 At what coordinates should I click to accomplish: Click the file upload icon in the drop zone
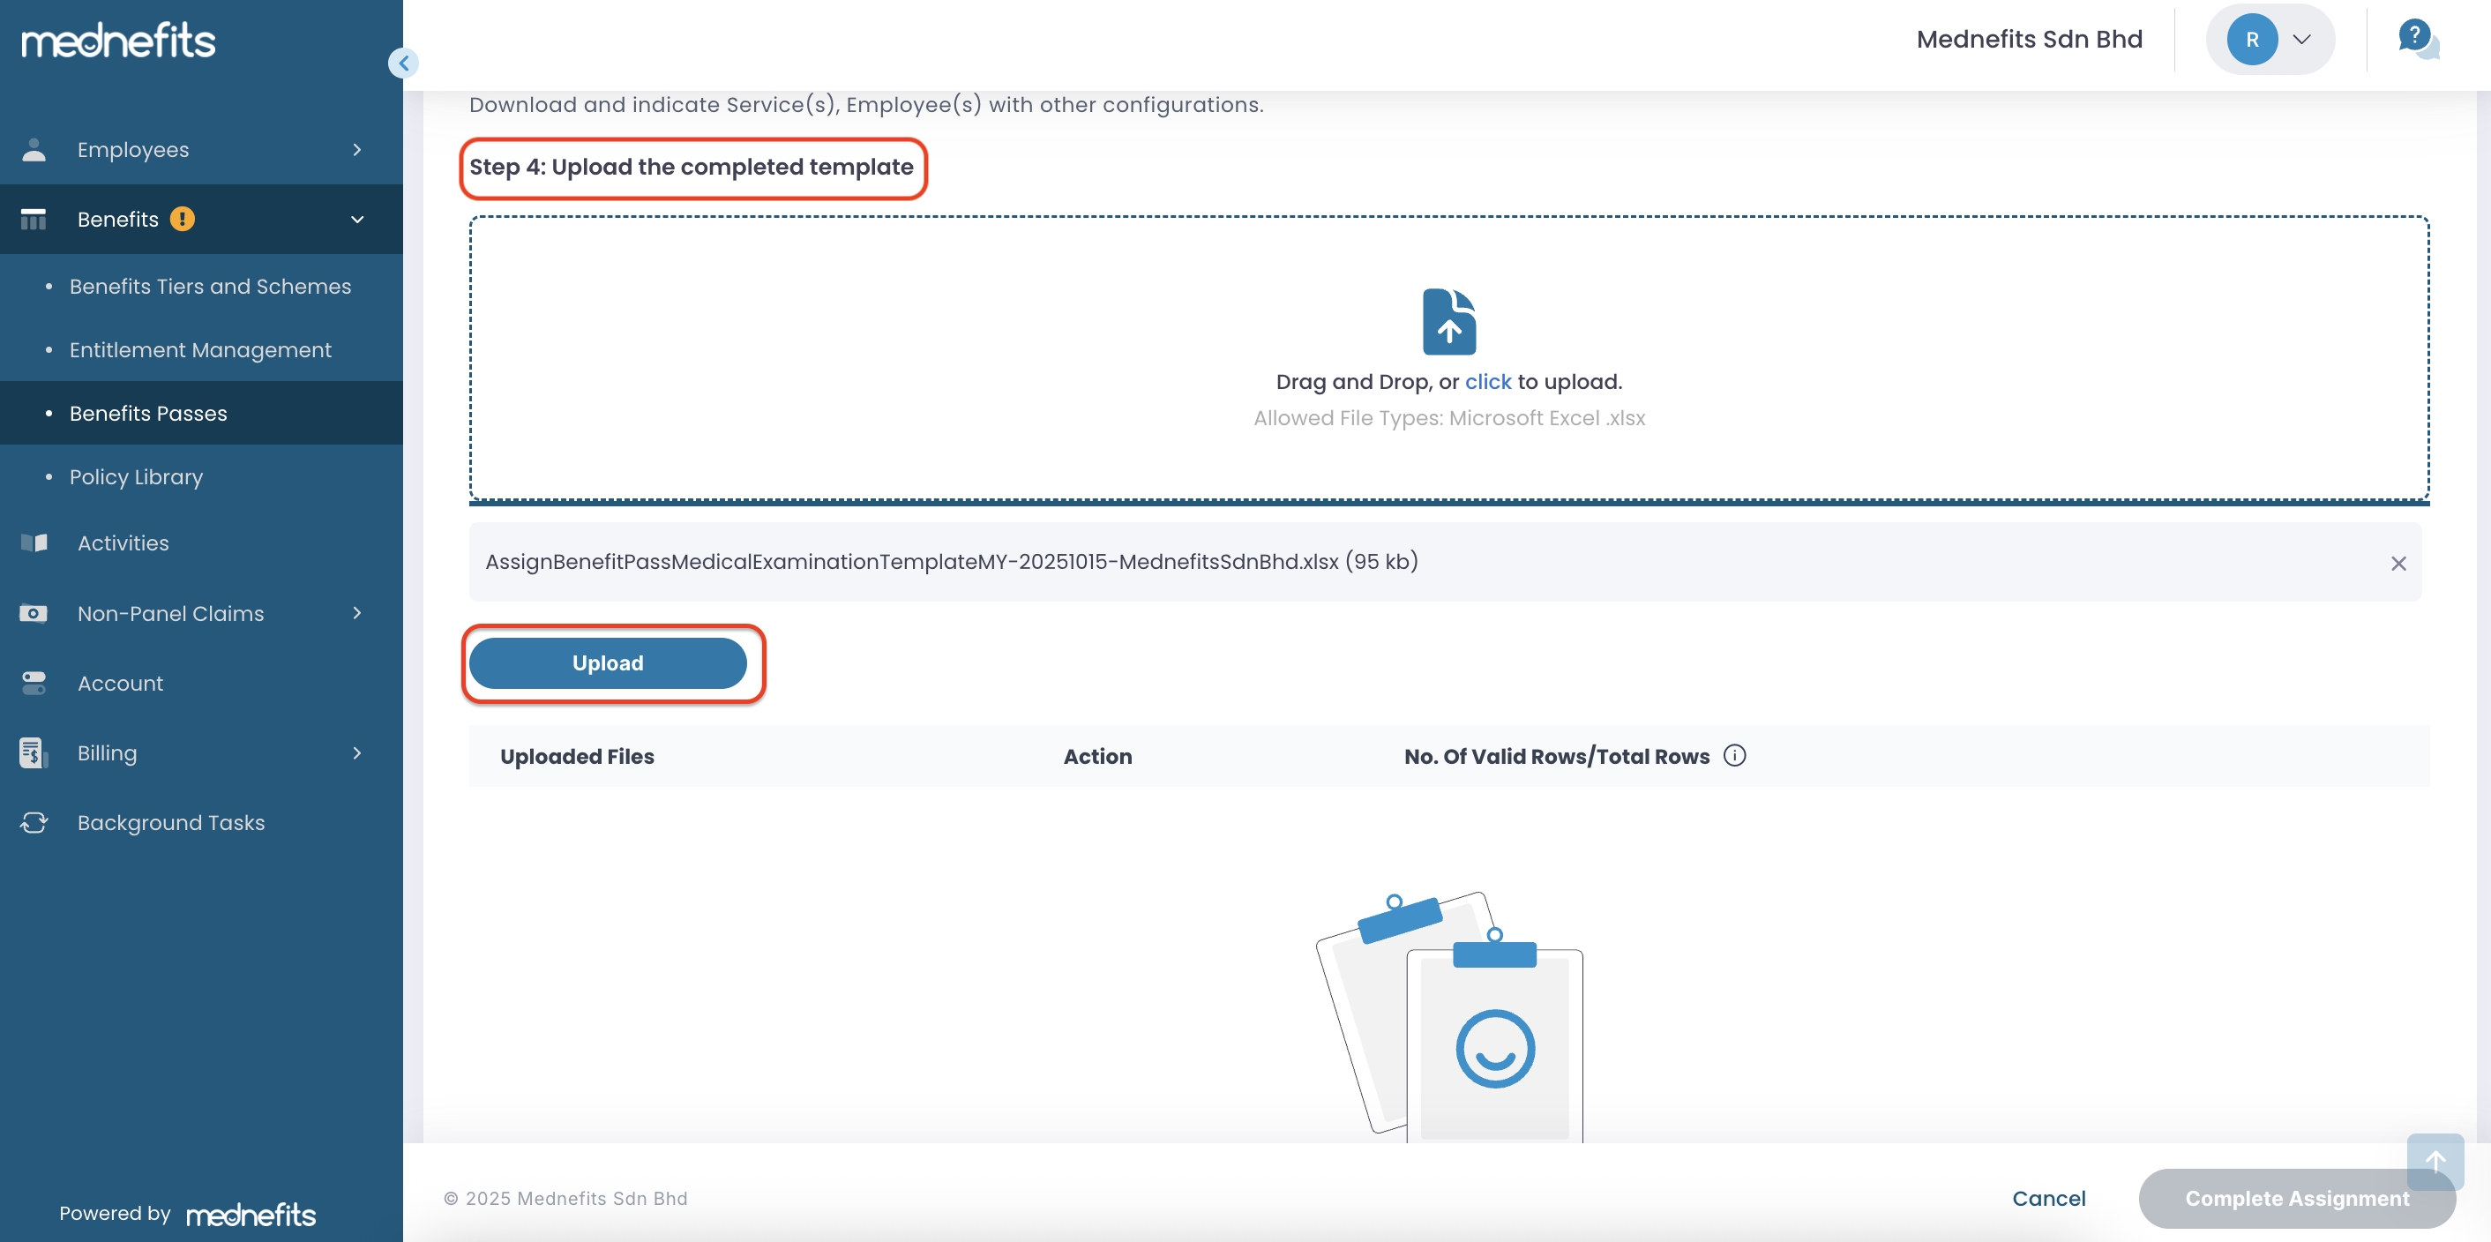(1448, 322)
